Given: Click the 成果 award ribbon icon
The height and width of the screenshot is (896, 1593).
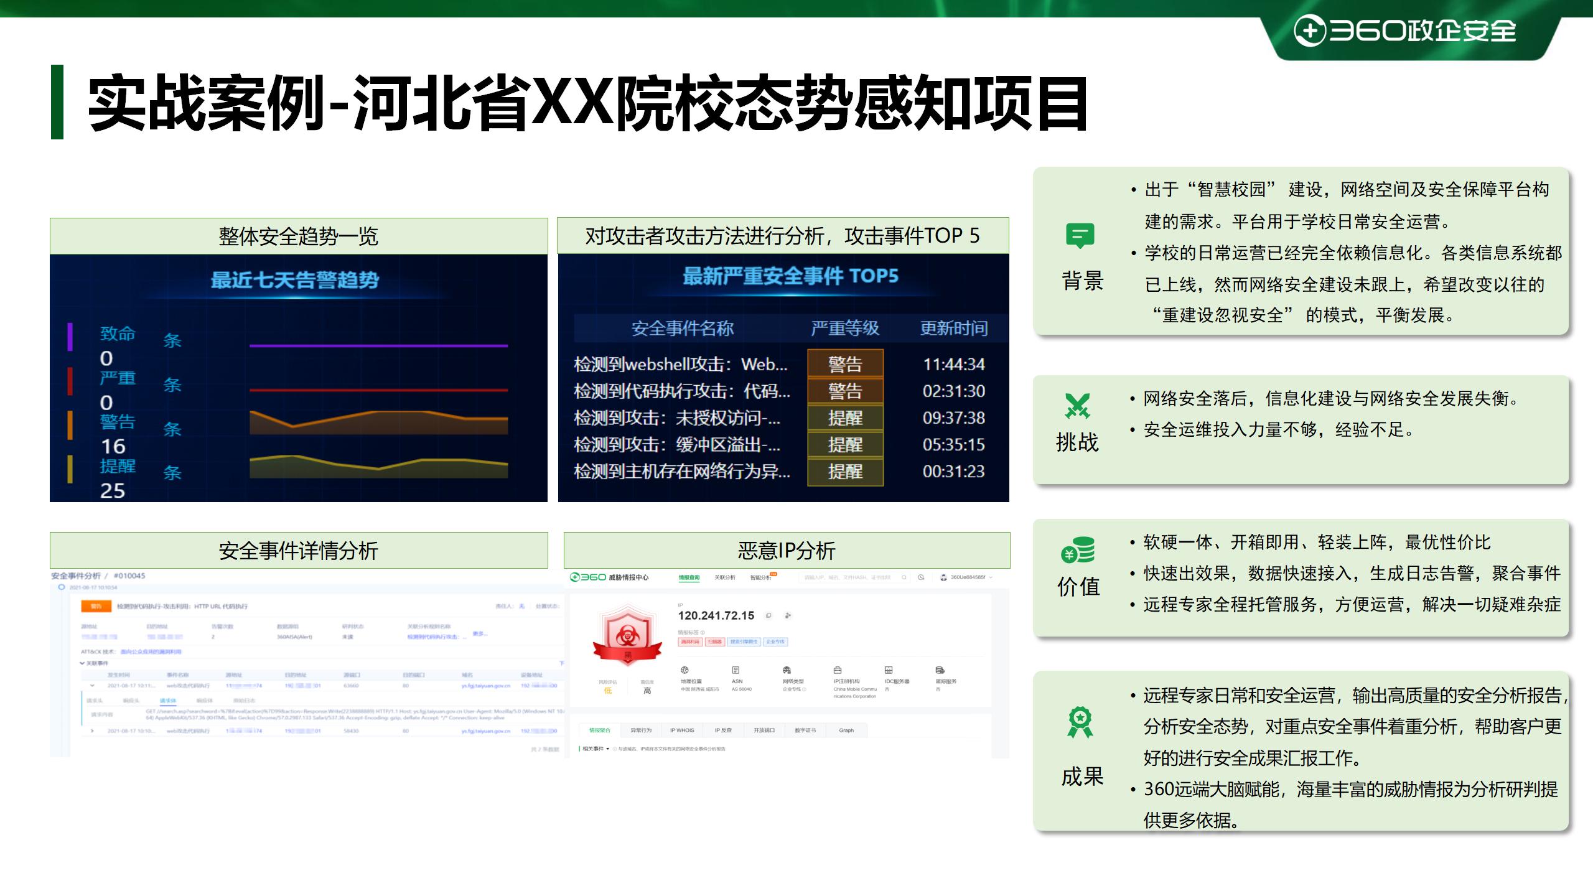Looking at the screenshot, I should pyautogui.click(x=1080, y=722).
